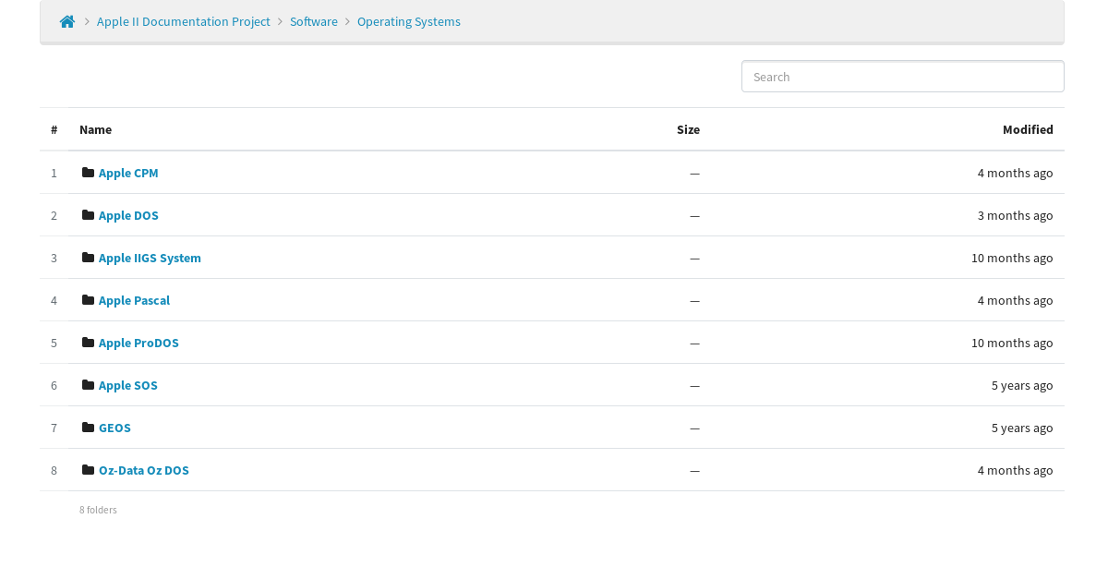The width and height of the screenshot is (1108, 579).
Task: Focus the Search input field
Action: 902,77
